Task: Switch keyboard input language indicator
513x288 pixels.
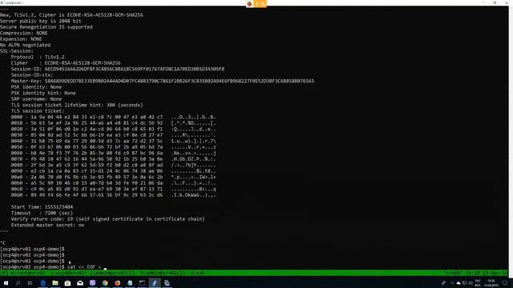Action: pyautogui.click(x=478, y=283)
